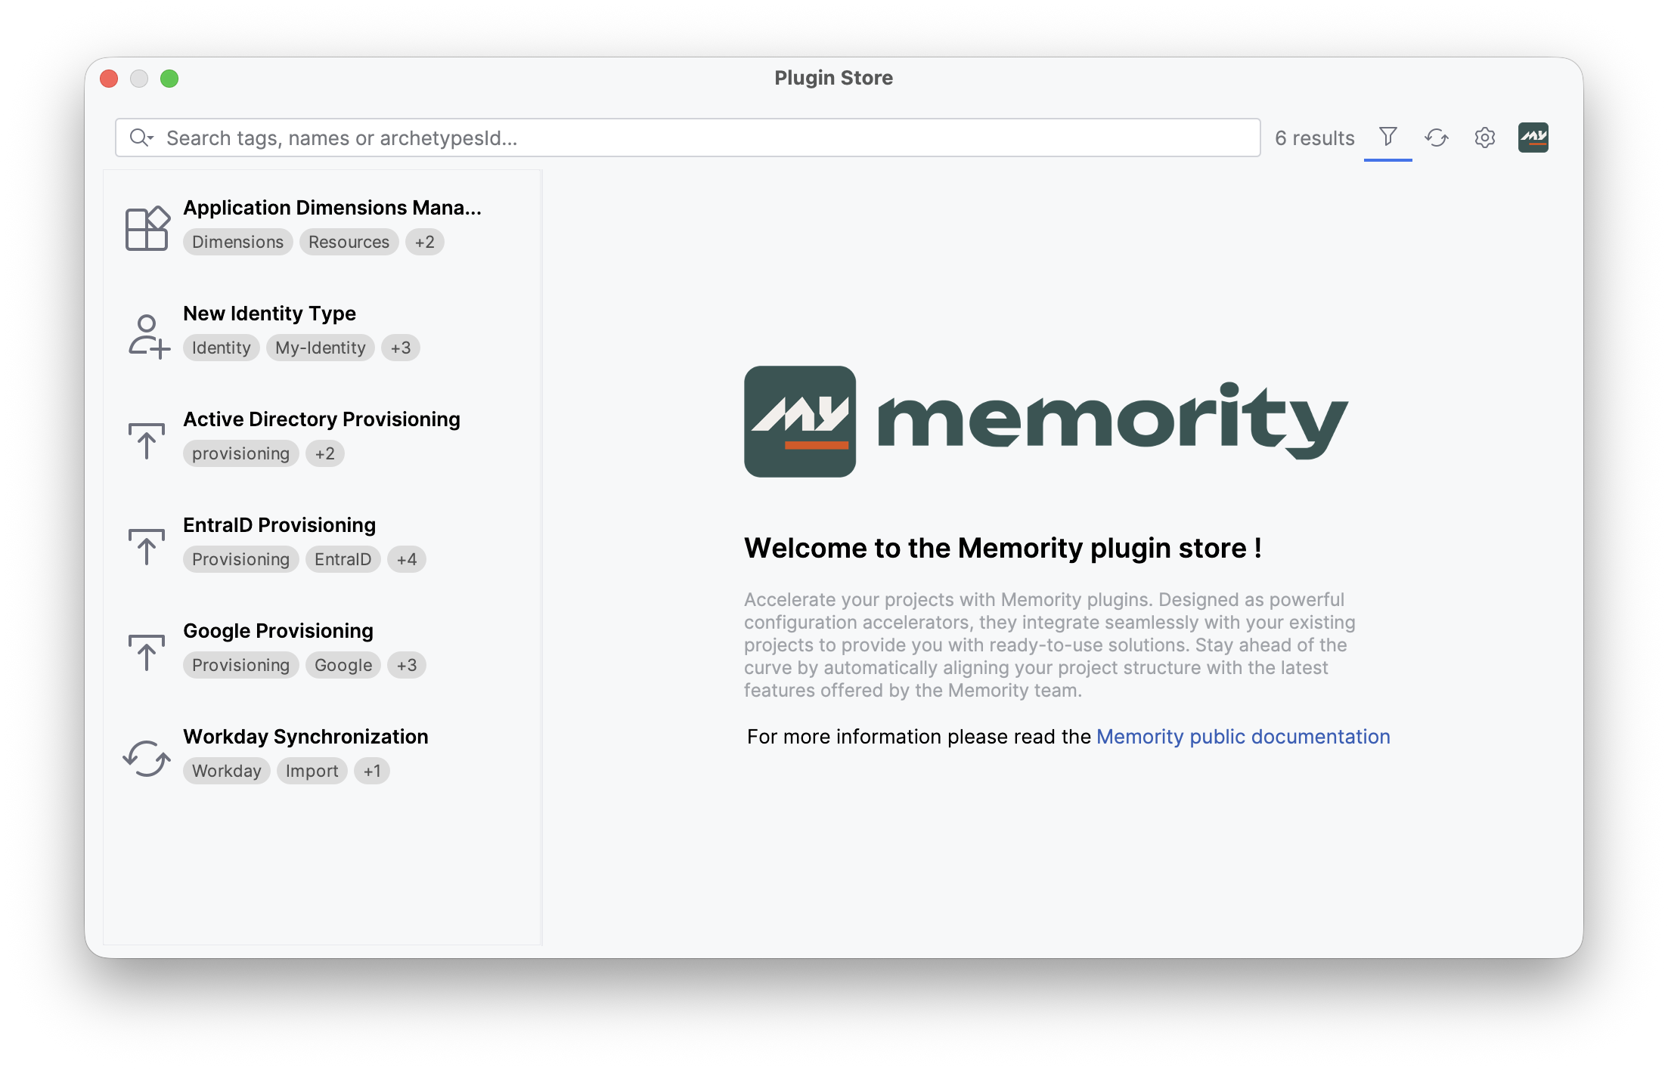This screenshot has height=1070, width=1668.
Task: Click the large Memority logo image
Action: pyautogui.click(x=1046, y=422)
